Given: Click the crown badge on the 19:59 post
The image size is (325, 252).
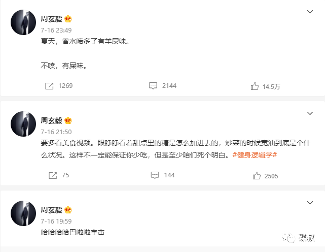Looking at the screenshot, I should [68, 210].
